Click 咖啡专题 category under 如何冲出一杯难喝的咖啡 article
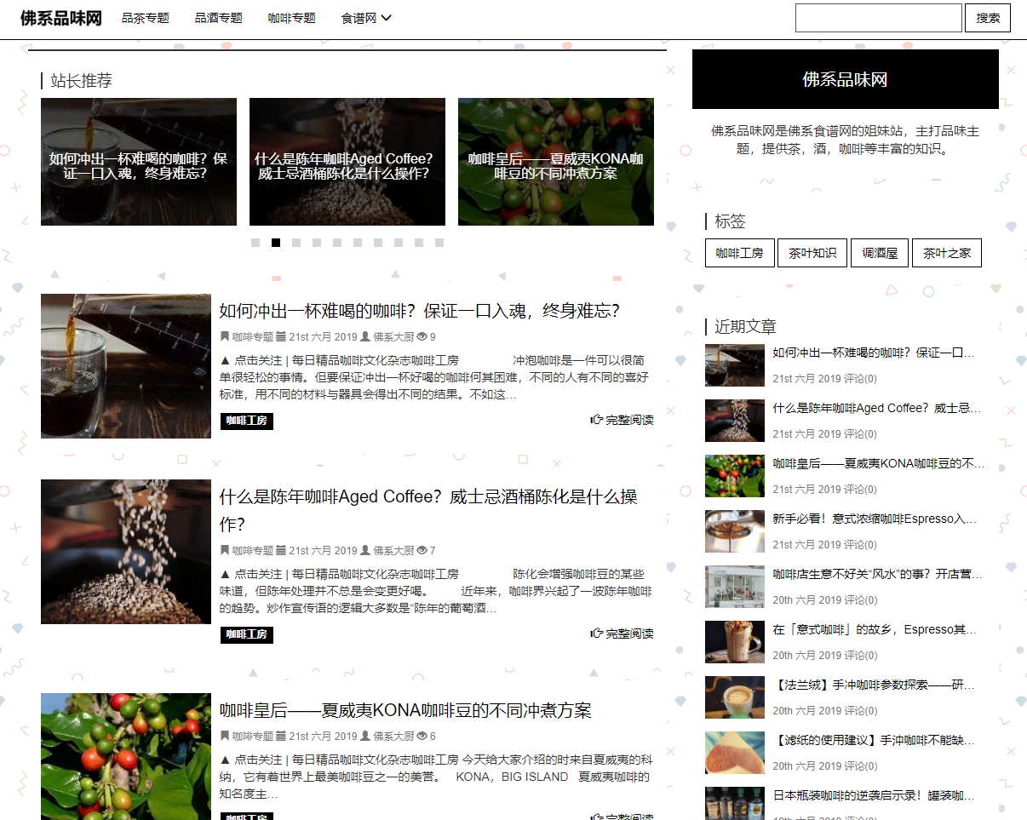 click(x=253, y=337)
